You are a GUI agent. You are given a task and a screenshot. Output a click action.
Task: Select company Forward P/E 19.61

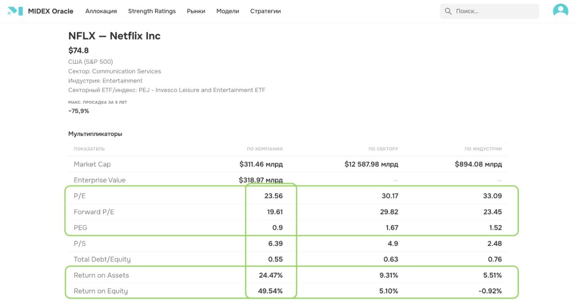click(275, 212)
